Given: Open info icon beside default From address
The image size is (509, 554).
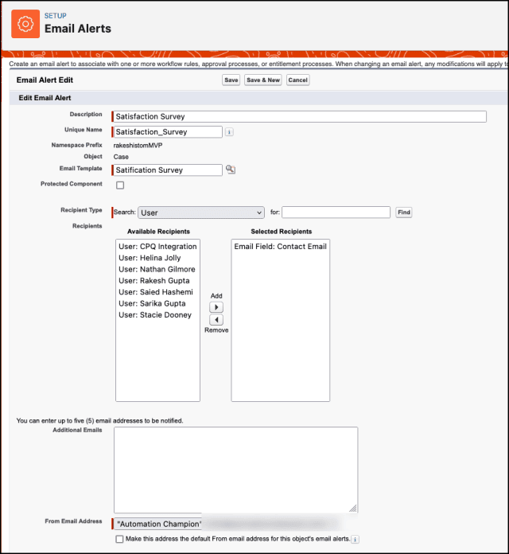Looking at the screenshot, I should point(355,539).
